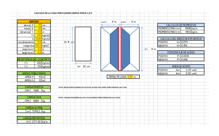
Task: Click the "ancho 2" 4 m dimension label
Action: pos(128,22)
